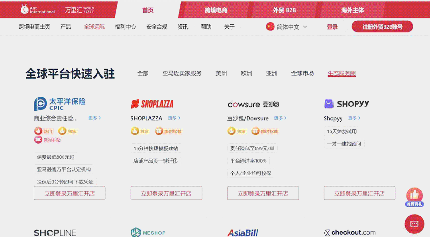Click the 限时权益 badge under Dowsure
Viewport: 430px width, 237px height.
pyautogui.click(x=265, y=131)
